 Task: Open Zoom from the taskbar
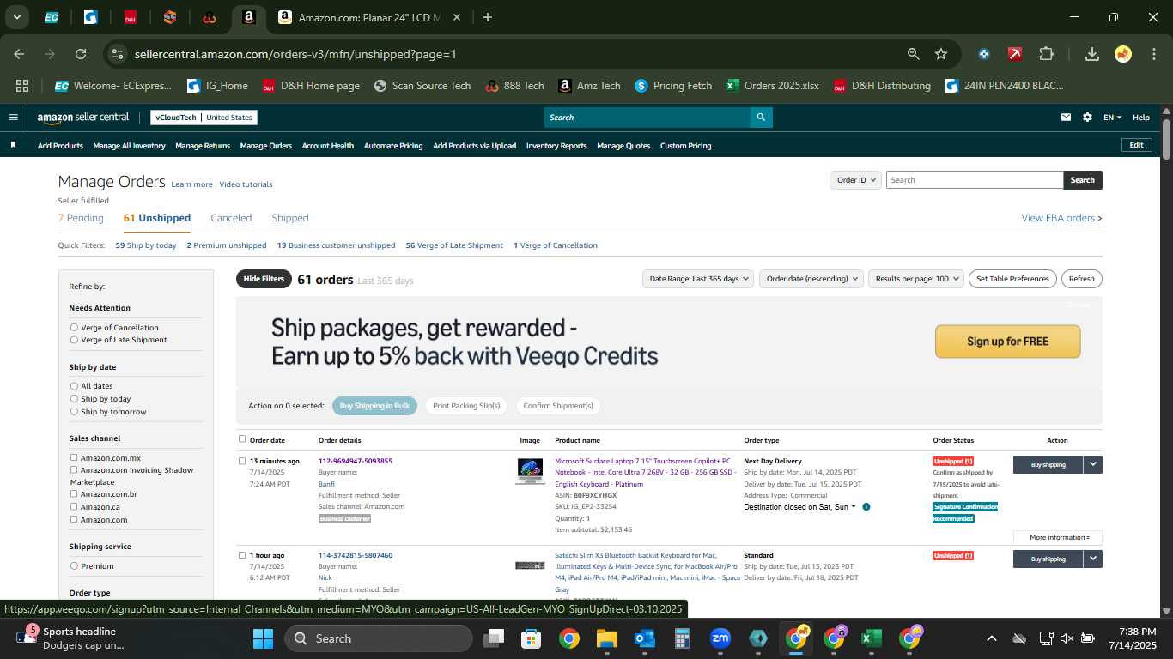pyautogui.click(x=720, y=638)
